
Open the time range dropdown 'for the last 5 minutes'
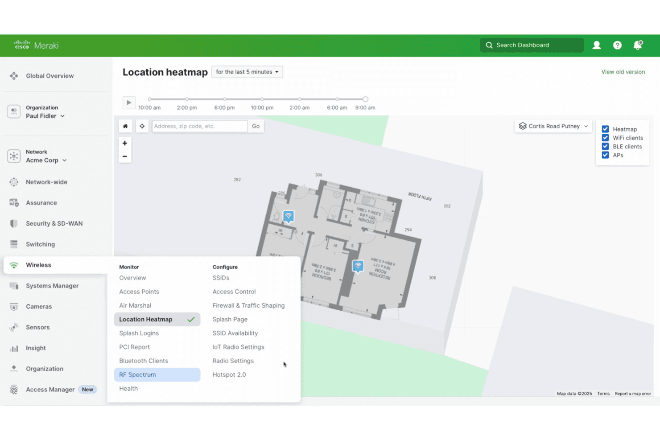pos(247,72)
